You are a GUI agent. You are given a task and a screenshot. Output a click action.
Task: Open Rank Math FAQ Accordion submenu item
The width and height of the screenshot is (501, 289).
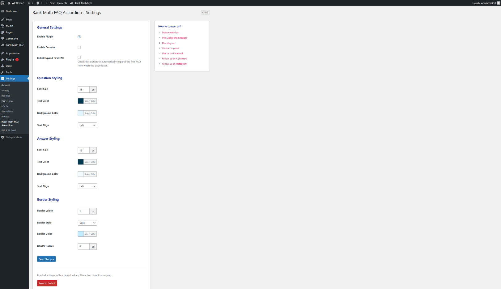tap(10, 123)
